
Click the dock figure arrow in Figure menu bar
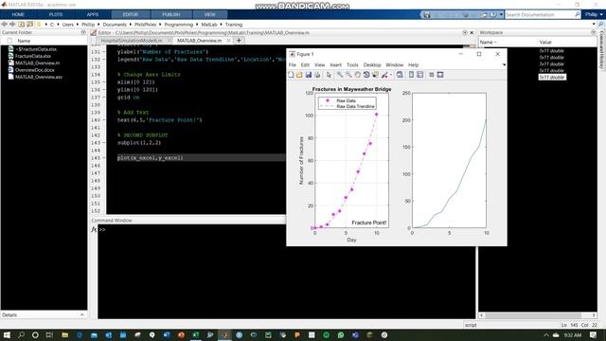point(504,65)
